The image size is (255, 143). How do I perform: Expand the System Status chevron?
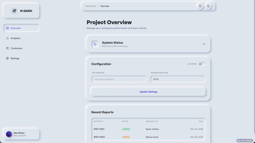[x=204, y=44]
